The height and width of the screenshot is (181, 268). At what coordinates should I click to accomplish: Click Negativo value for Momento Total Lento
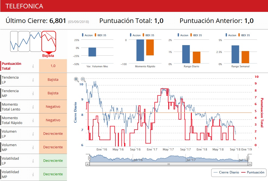click(53, 107)
